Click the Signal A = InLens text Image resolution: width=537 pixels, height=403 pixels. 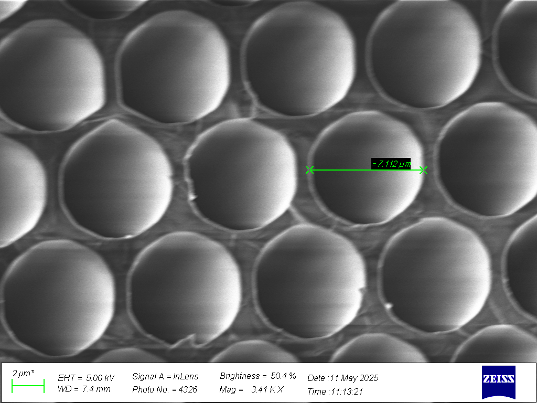(x=165, y=377)
